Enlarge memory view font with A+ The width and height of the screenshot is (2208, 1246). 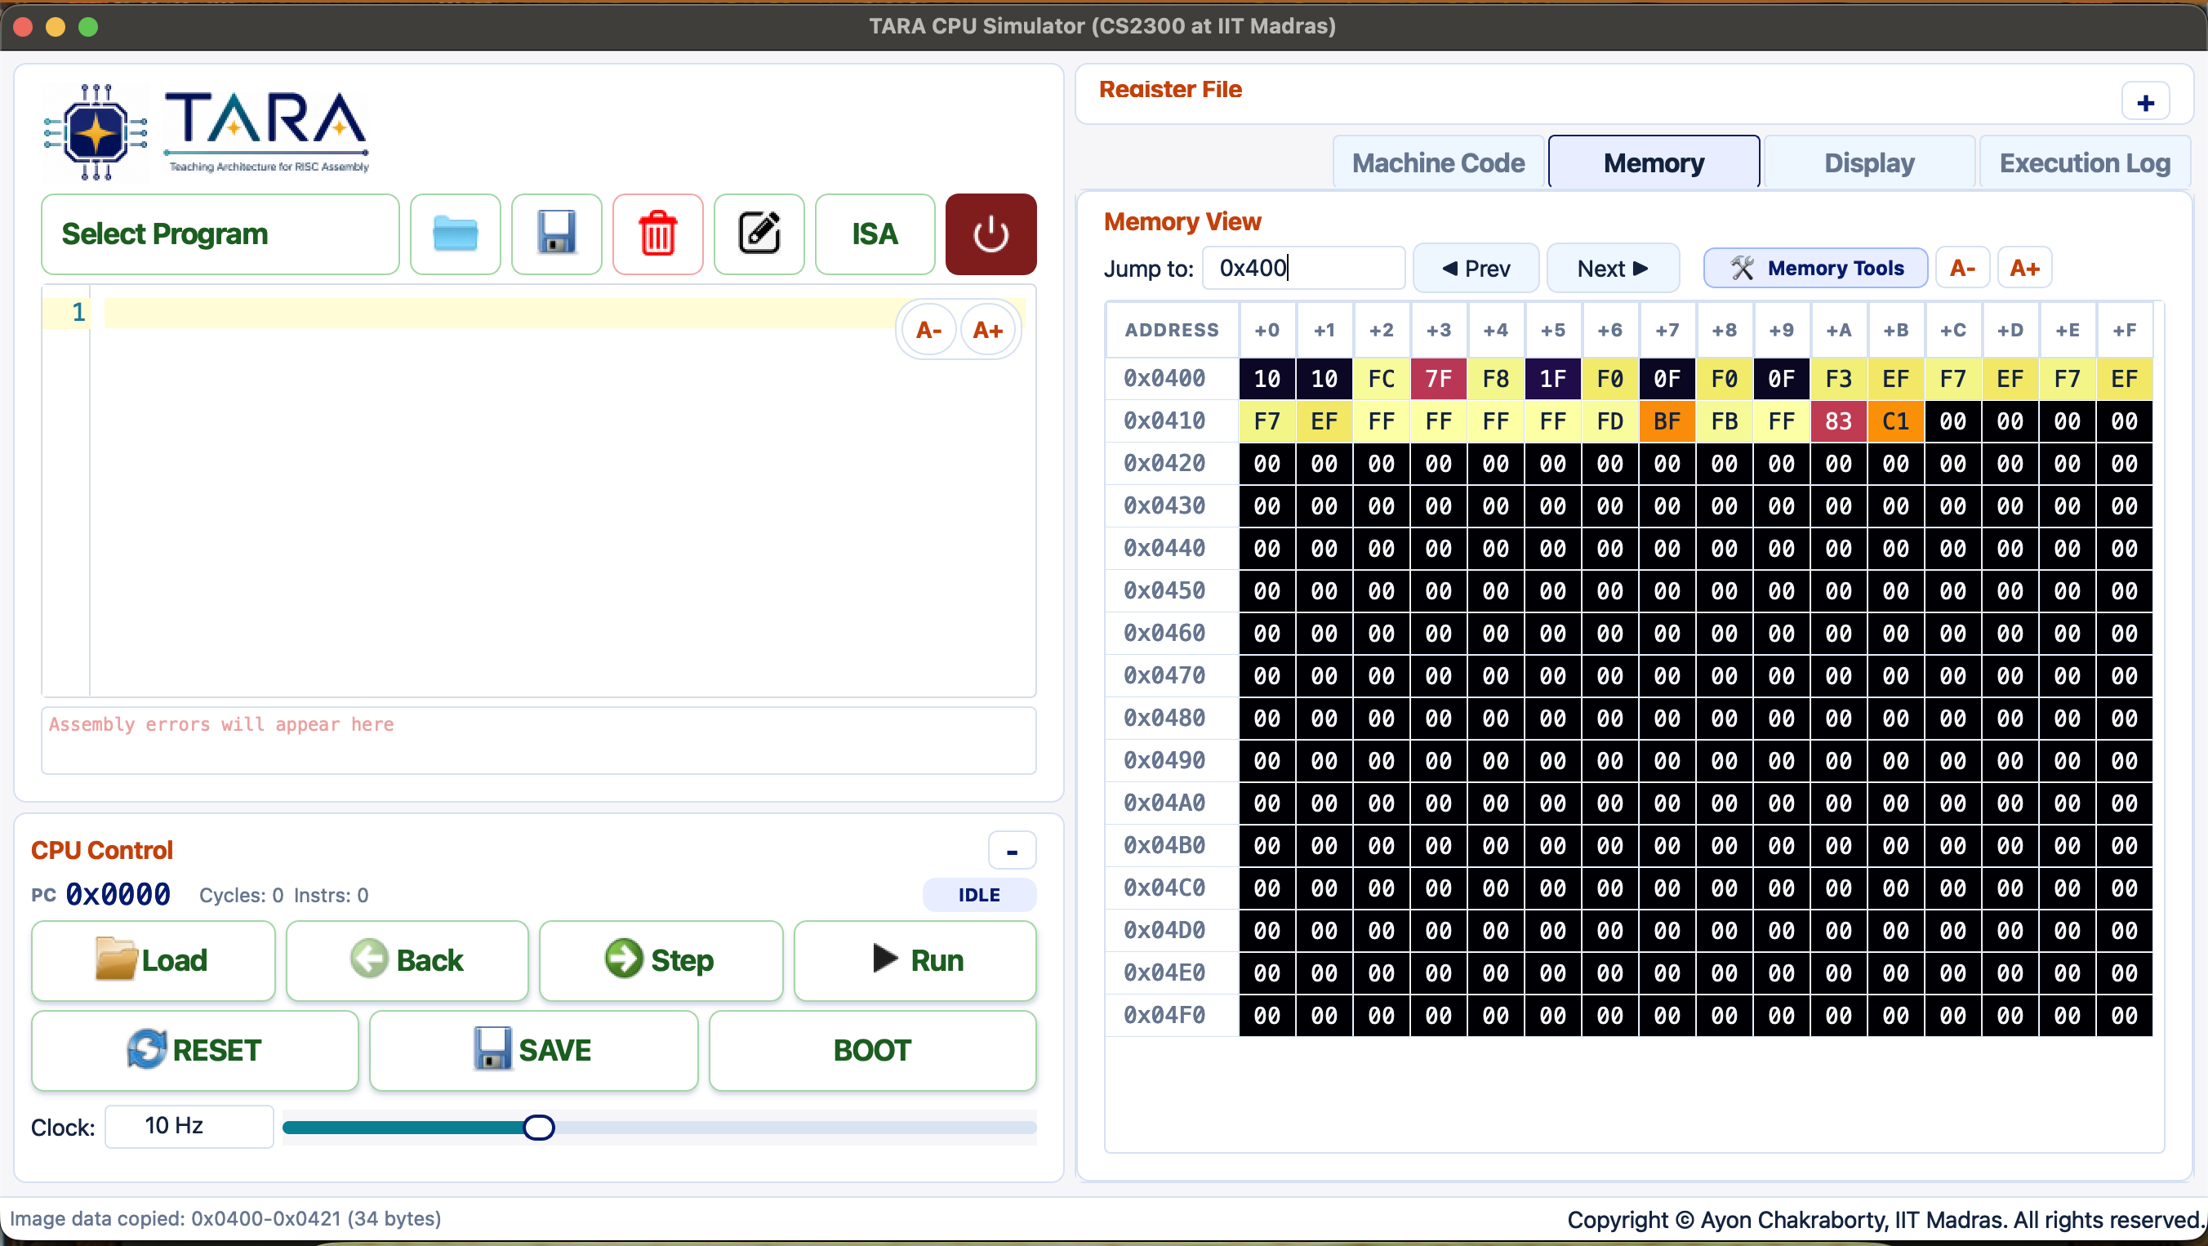pyautogui.click(x=2023, y=268)
